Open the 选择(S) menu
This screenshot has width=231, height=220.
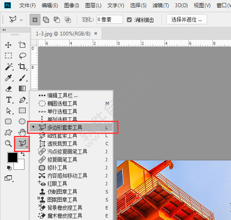[138, 5]
